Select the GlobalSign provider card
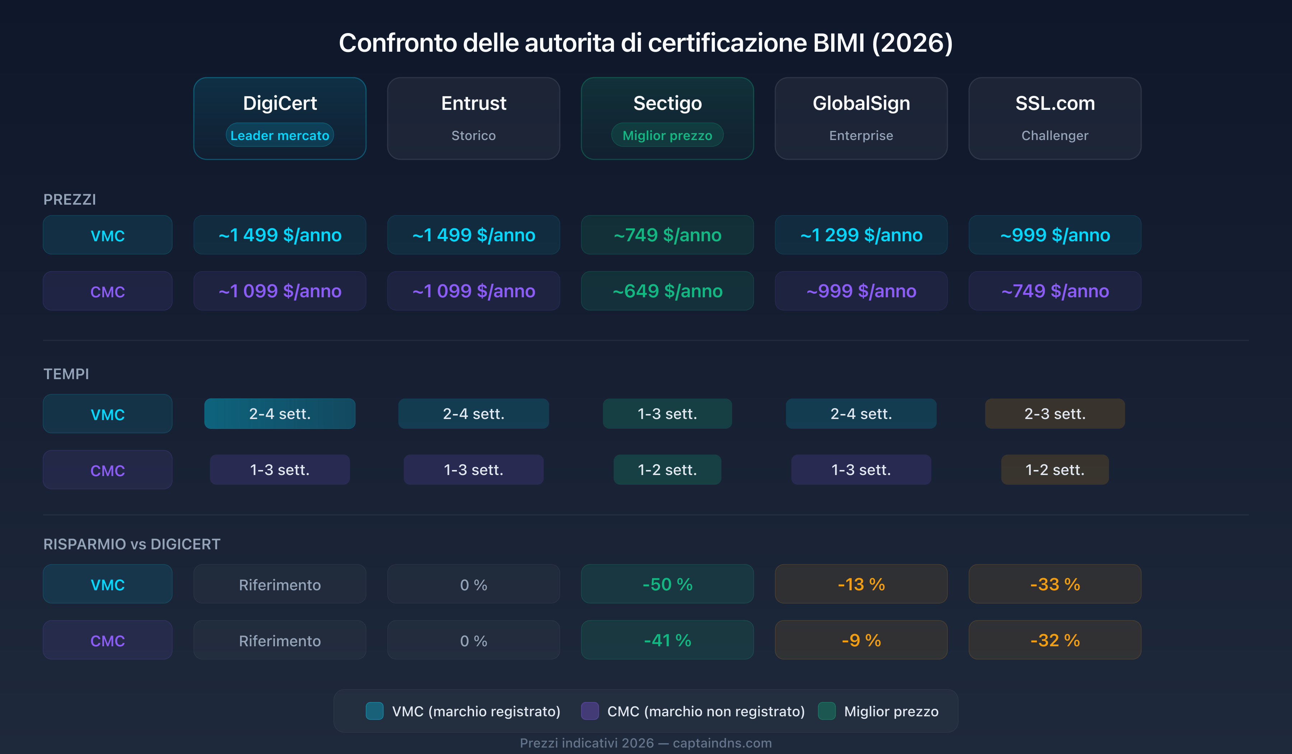 point(861,118)
